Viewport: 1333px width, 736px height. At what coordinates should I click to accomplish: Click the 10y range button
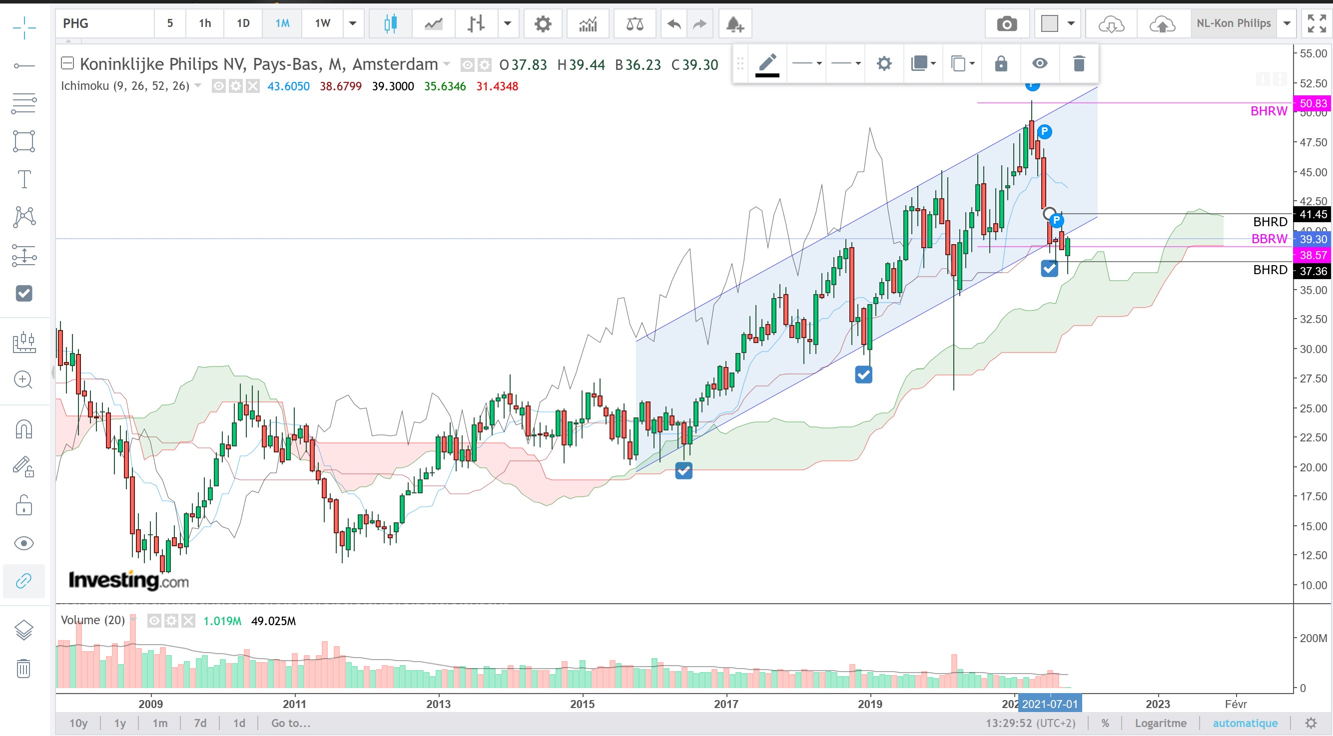pos(78,723)
